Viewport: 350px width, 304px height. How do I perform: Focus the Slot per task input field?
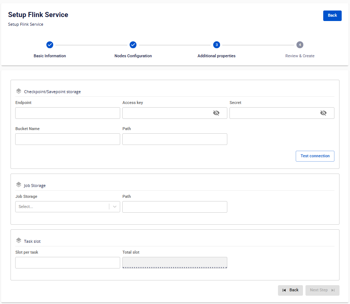pyautogui.click(x=68, y=263)
